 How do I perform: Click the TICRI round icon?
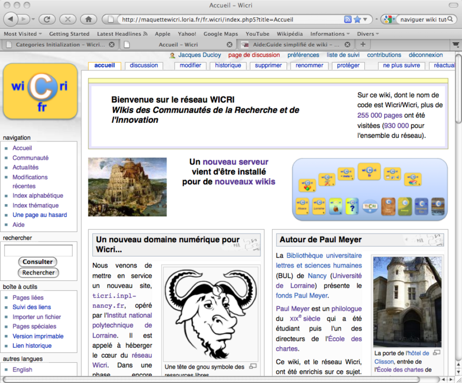coord(370,206)
